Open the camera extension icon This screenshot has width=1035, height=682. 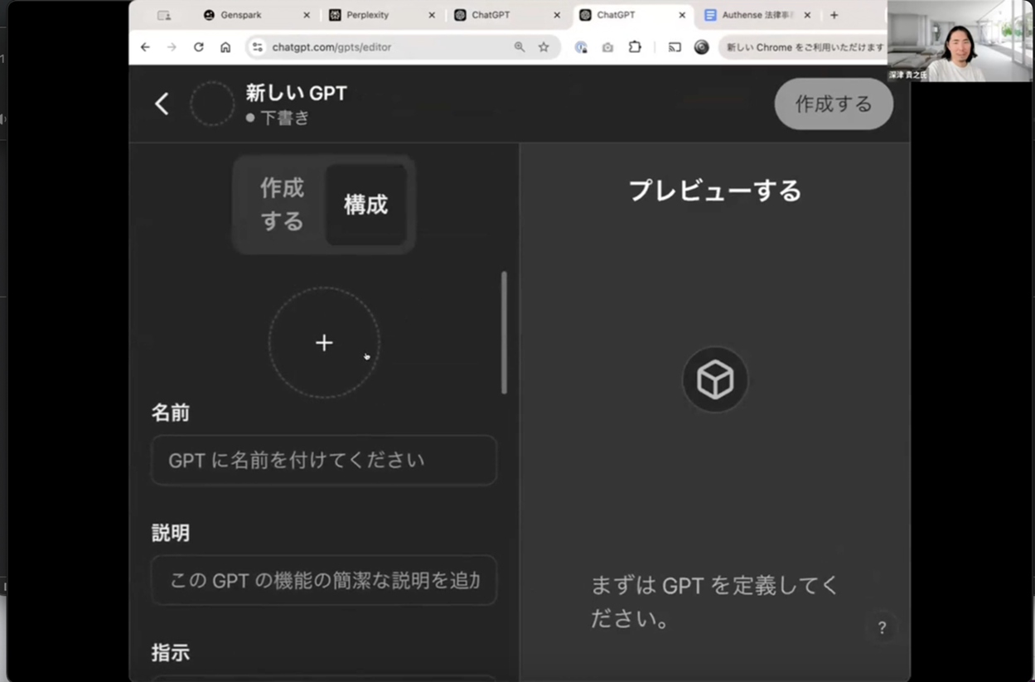coord(607,47)
